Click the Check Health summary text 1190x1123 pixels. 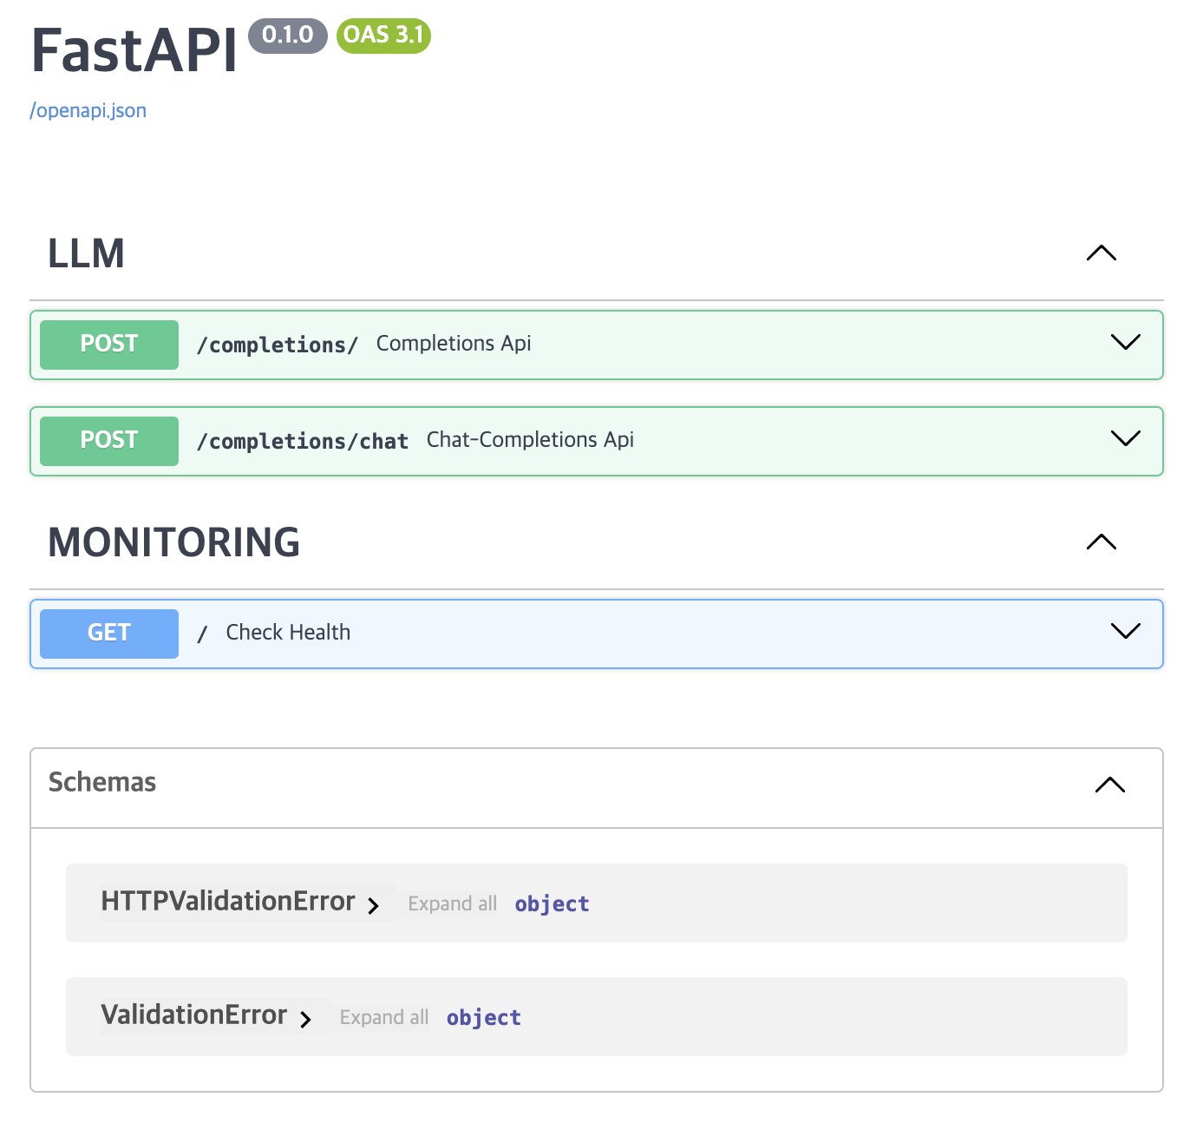coord(288,633)
